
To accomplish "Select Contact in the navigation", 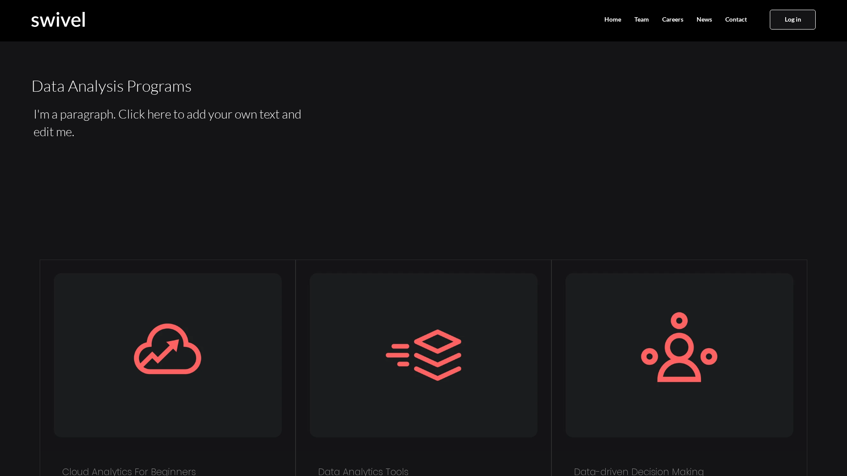I will [x=735, y=19].
